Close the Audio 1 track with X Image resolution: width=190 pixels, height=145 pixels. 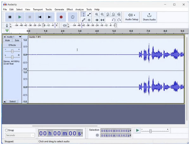pos(5,37)
